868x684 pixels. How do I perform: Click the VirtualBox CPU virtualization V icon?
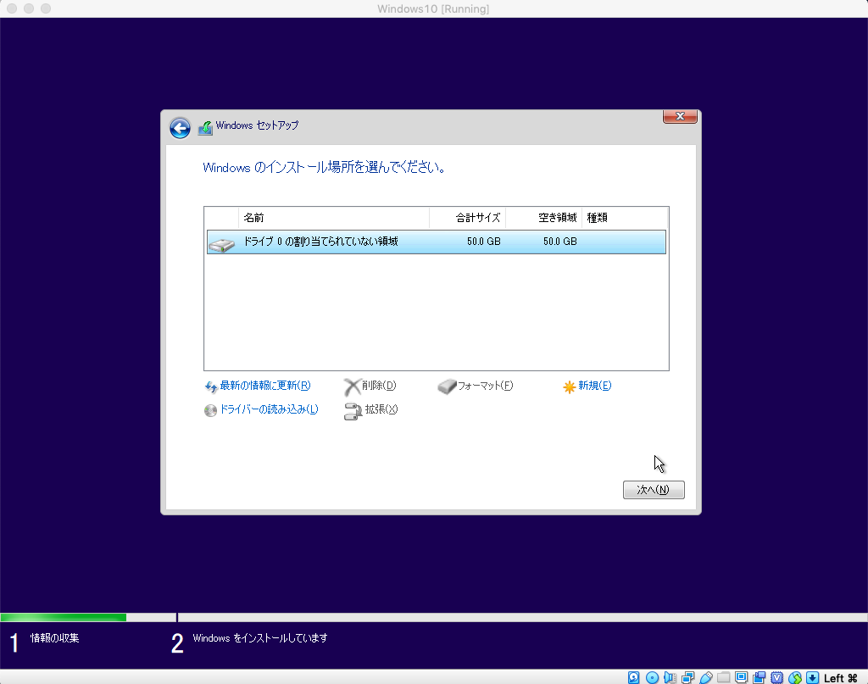tap(776, 677)
